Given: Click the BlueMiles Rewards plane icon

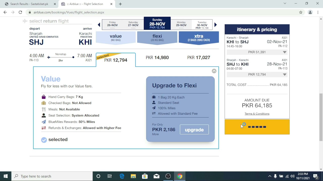Looking at the screenshot, I should [44, 122].
